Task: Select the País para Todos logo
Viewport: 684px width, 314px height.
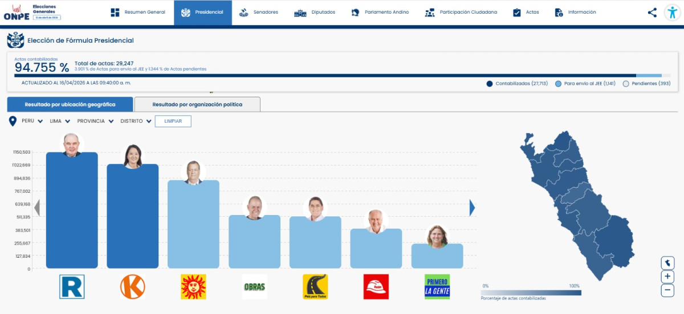Action: click(315, 287)
